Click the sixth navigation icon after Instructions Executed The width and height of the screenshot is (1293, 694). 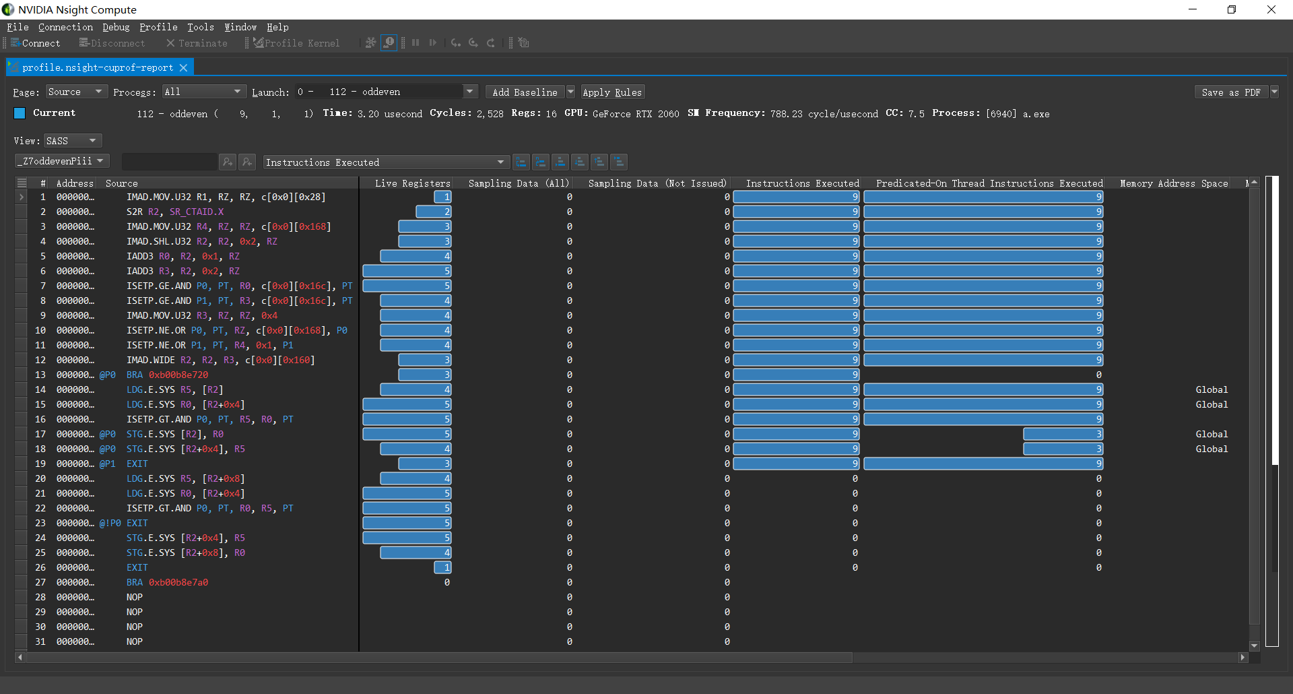619,162
